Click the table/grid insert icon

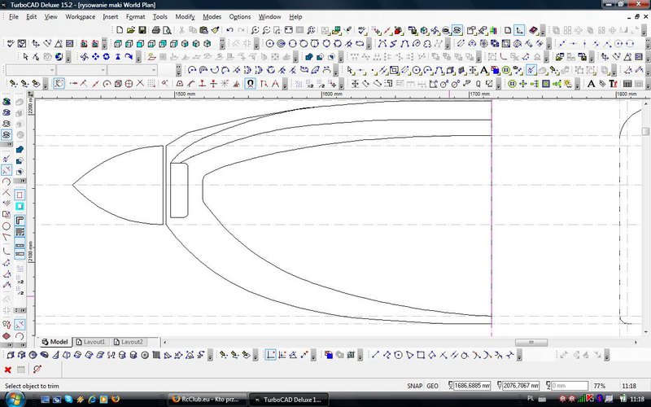click(x=627, y=84)
